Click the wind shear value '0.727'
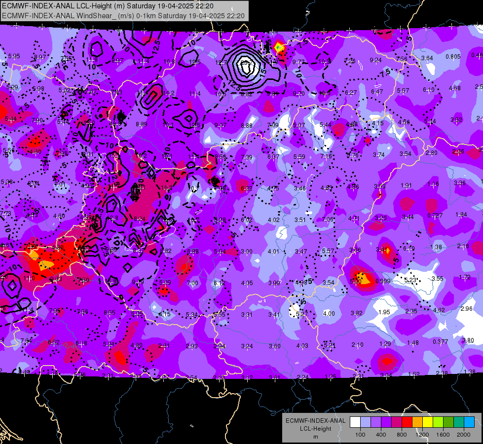 click(x=435, y=216)
